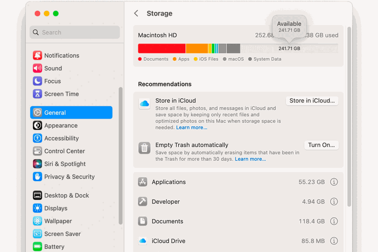This screenshot has height=252, width=378.
Task: Click the Control Center icon
Action: coord(37,151)
